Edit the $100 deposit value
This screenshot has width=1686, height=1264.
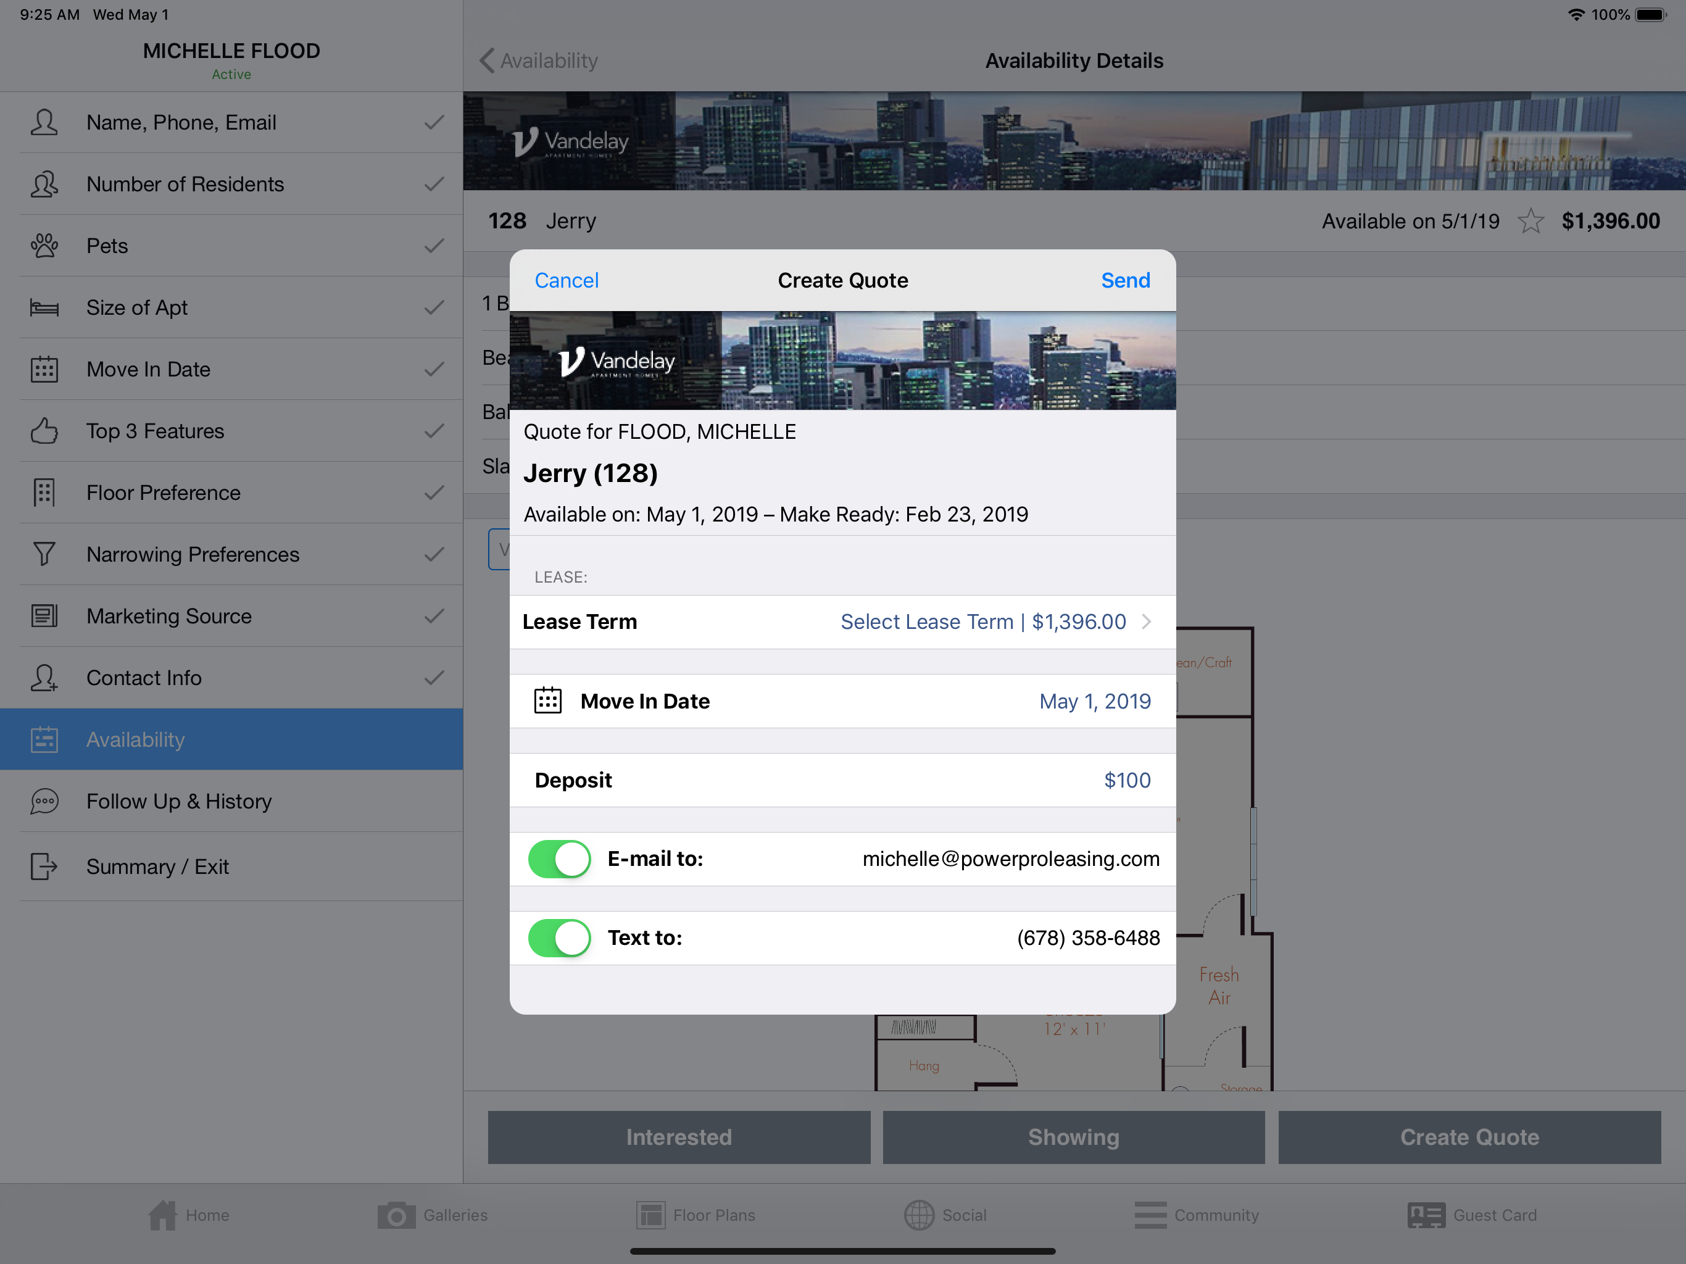(1127, 780)
